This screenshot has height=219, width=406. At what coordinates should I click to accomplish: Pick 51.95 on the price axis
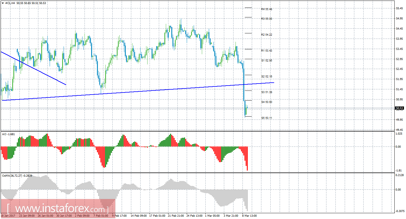400,79
